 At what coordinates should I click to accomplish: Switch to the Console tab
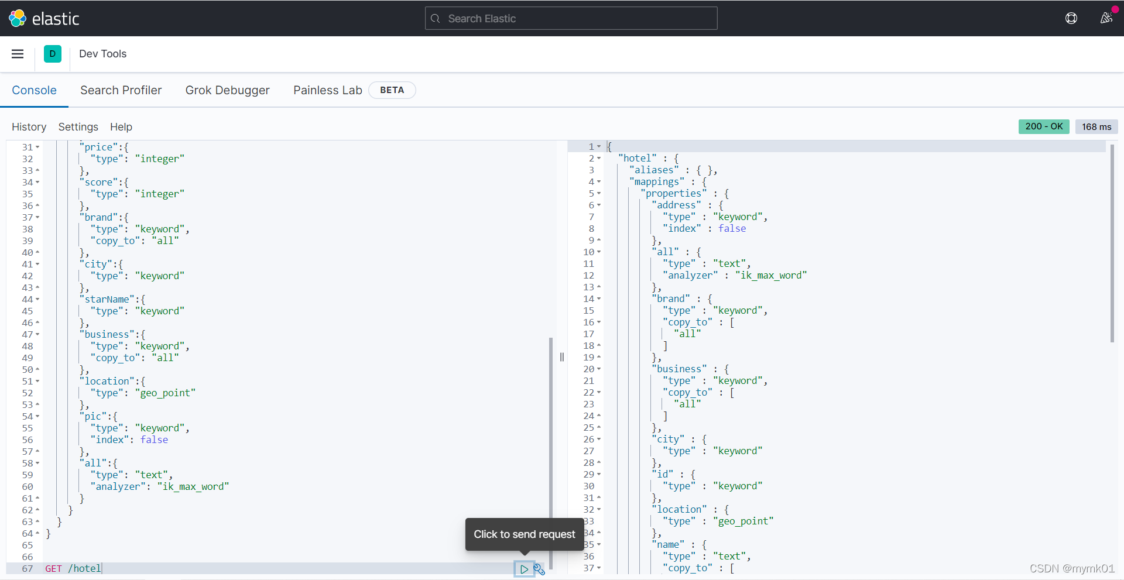[x=35, y=90]
